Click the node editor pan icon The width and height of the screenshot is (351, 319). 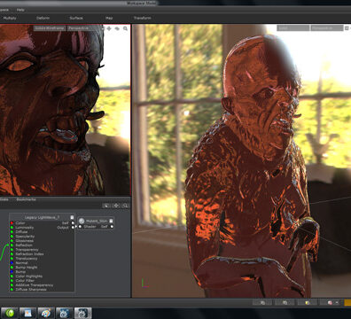pos(116,206)
